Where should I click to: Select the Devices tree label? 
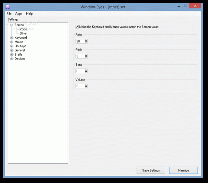(20, 59)
